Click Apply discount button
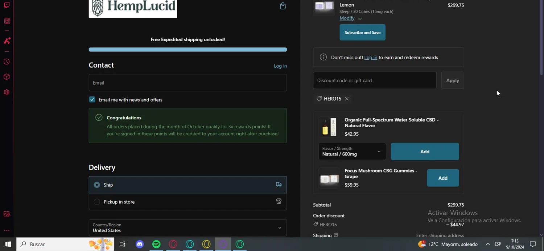Viewport: 544px width, 251px height. [453, 80]
